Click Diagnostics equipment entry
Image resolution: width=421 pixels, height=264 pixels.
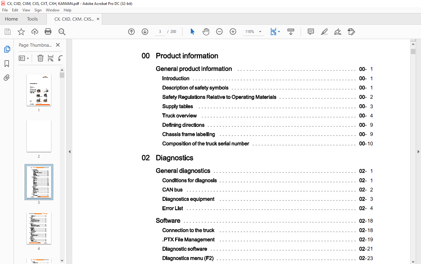coord(188,199)
